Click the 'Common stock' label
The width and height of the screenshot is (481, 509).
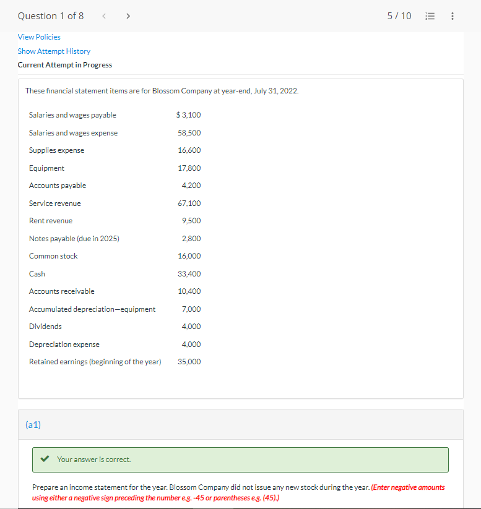click(53, 256)
